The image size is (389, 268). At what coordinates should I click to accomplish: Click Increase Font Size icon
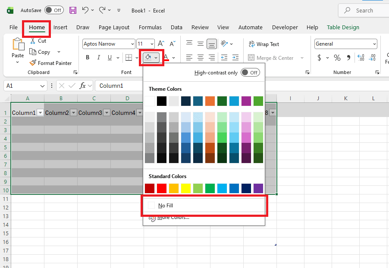click(x=161, y=44)
